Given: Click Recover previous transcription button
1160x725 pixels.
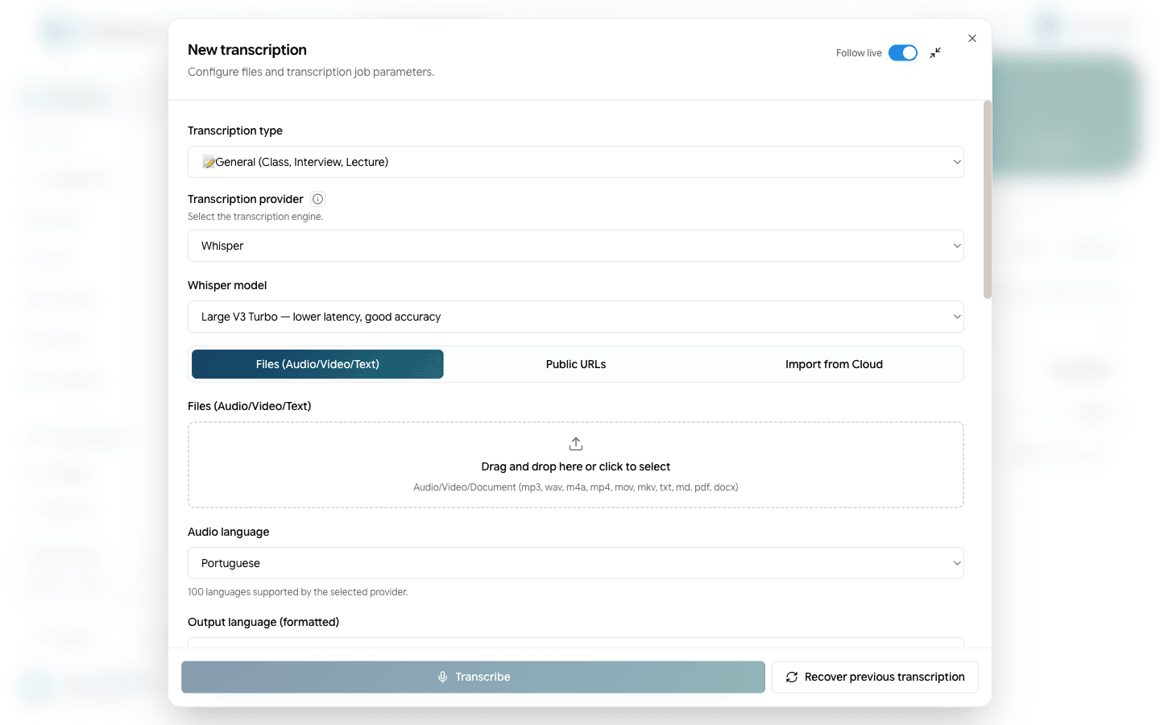Looking at the screenshot, I should (x=875, y=677).
